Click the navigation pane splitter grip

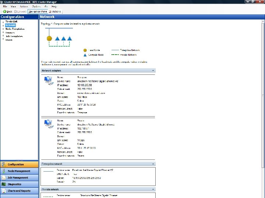pos(19,161)
